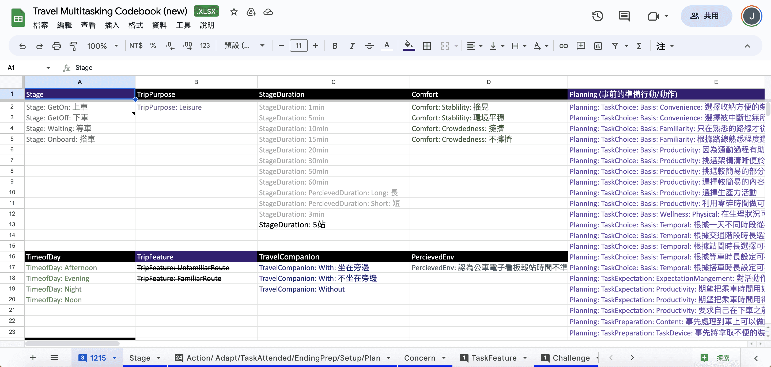This screenshot has width=771, height=367.
Task: Toggle bold formatting
Action: pyautogui.click(x=335, y=46)
